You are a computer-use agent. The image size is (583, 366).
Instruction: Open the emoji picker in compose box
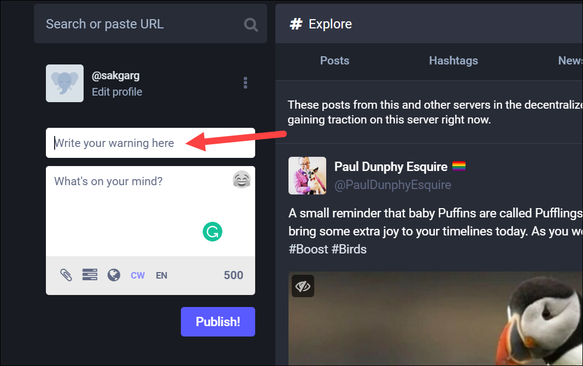(242, 180)
